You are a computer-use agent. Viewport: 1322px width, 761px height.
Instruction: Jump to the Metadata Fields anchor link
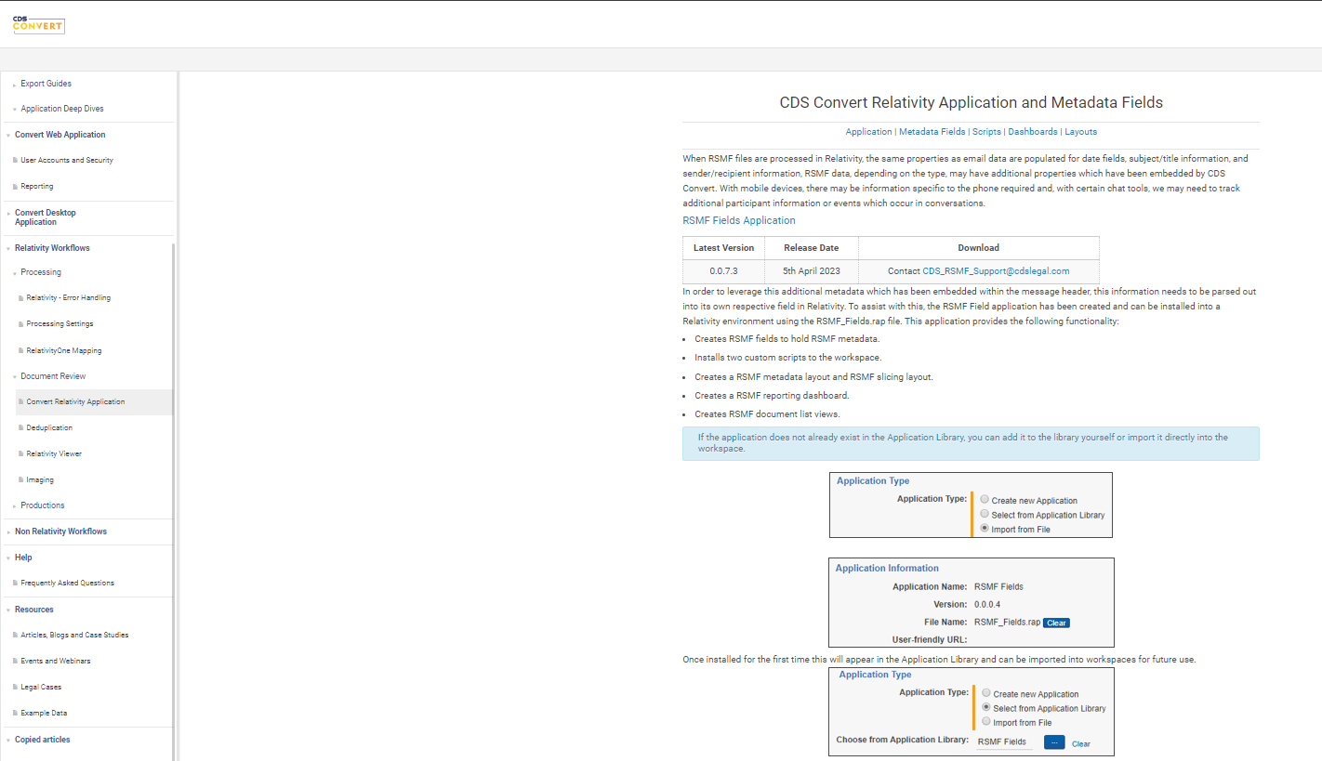[x=932, y=132]
